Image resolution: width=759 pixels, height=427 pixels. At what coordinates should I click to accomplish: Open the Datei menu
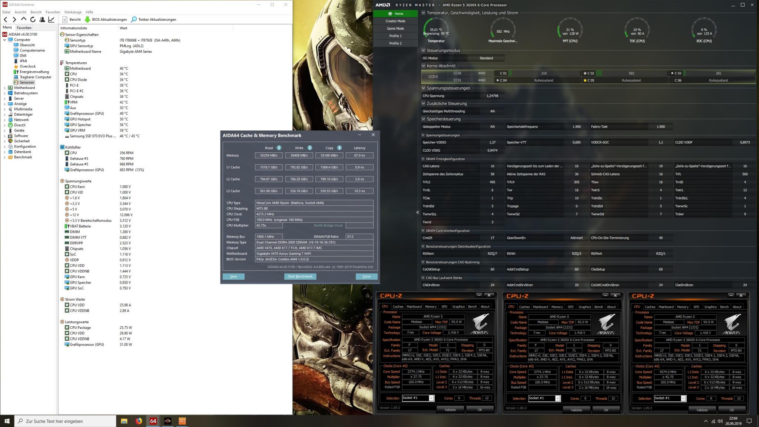click(x=6, y=12)
